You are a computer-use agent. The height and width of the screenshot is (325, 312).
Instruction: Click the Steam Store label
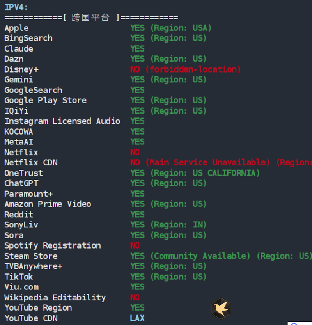[x=31, y=256]
